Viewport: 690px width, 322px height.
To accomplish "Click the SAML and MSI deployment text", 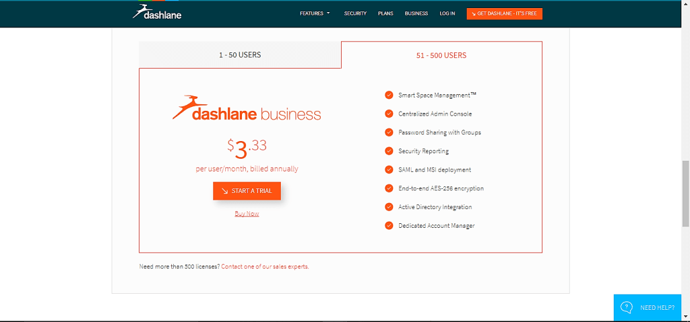I will (435, 169).
